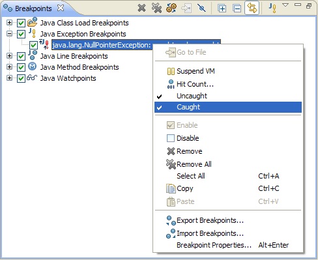Choose Import Breakpoints... menu entry
Viewport: 318px width, 260px height.
(x=228, y=233)
